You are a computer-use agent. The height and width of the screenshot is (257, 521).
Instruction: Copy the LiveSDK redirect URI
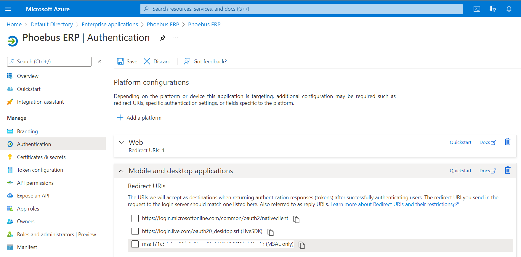270,232
